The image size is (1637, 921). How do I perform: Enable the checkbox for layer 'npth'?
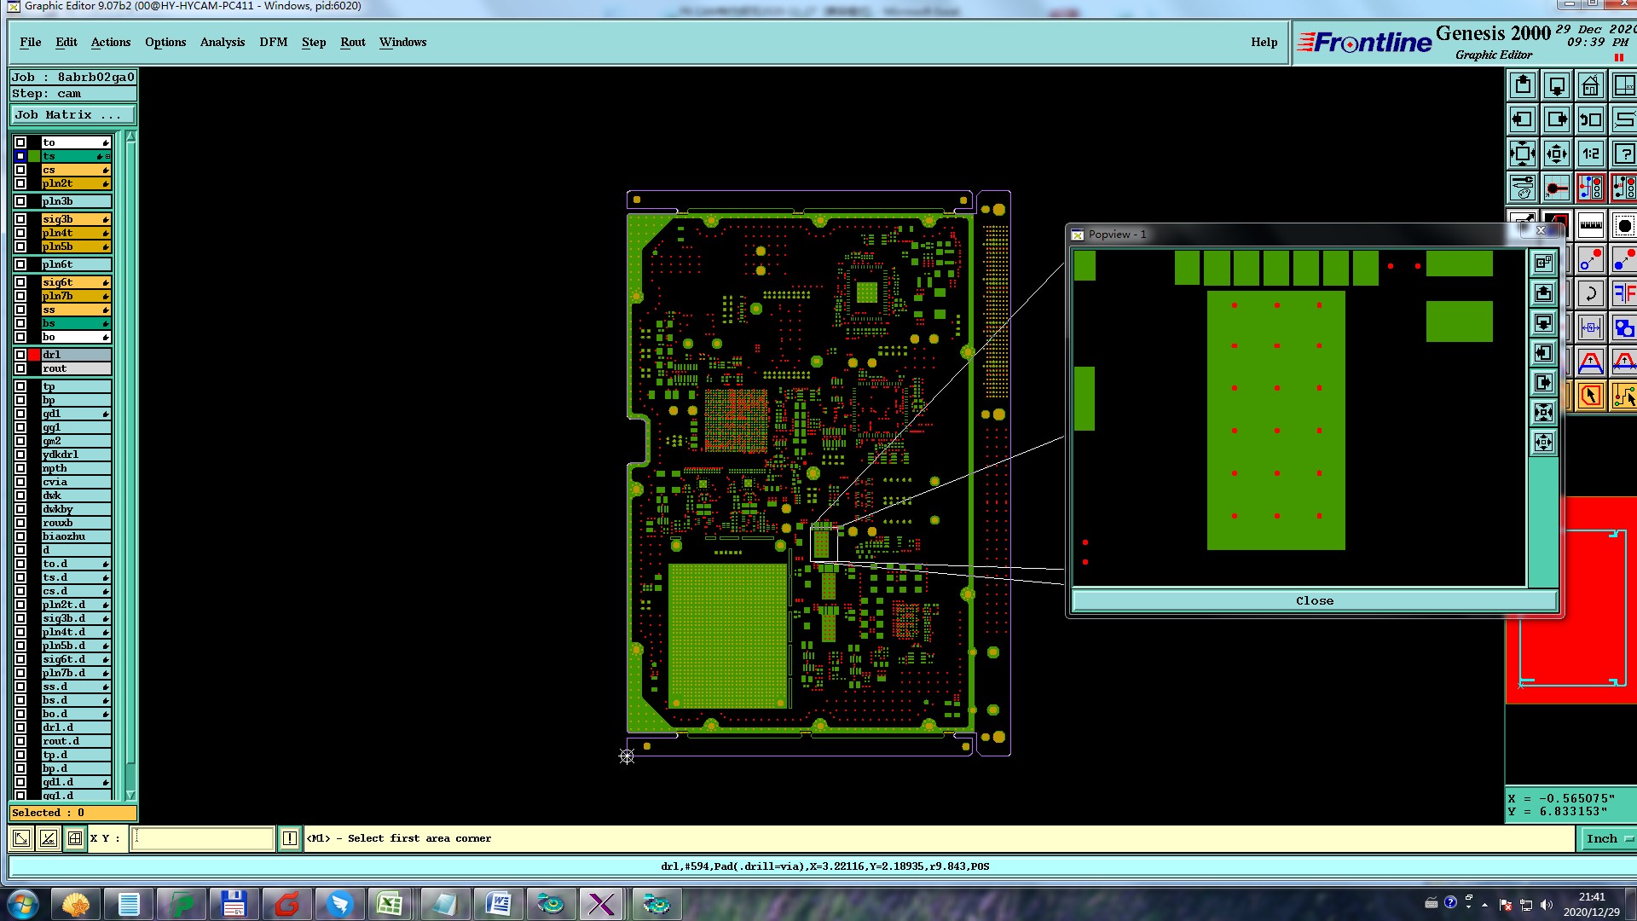tap(20, 468)
